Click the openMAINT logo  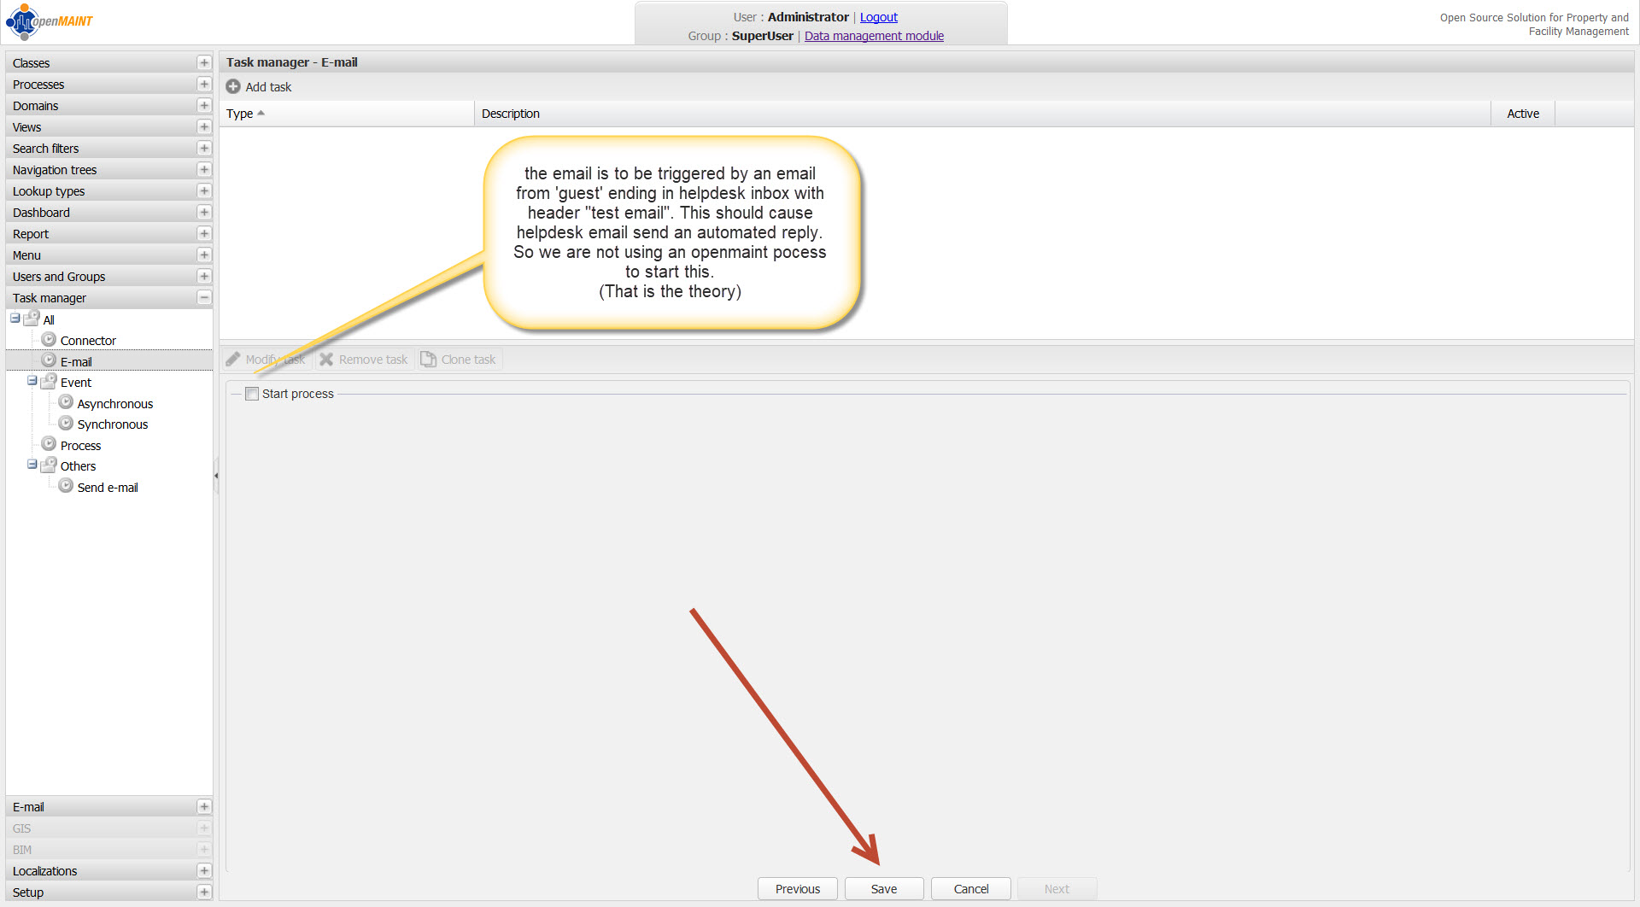[x=50, y=21]
